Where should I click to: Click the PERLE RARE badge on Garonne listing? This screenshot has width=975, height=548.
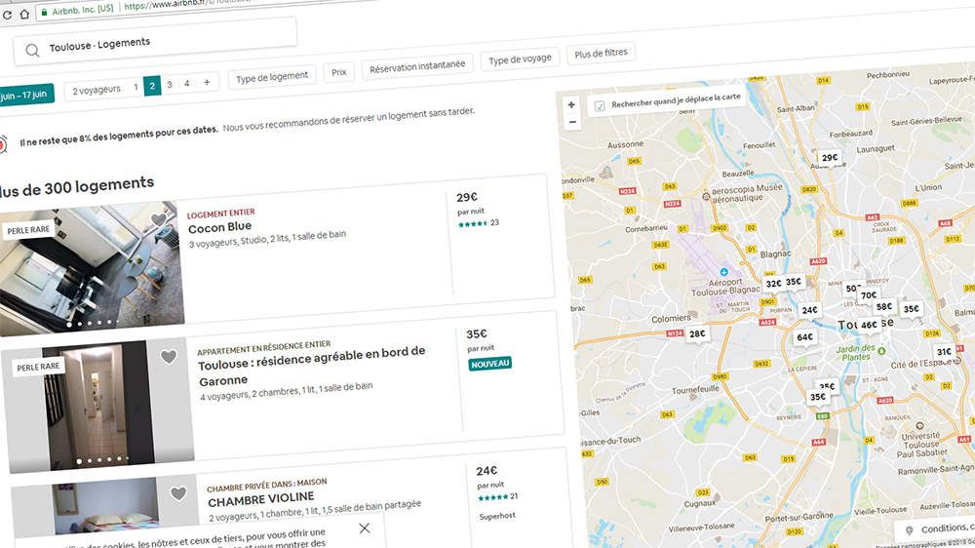[38, 367]
